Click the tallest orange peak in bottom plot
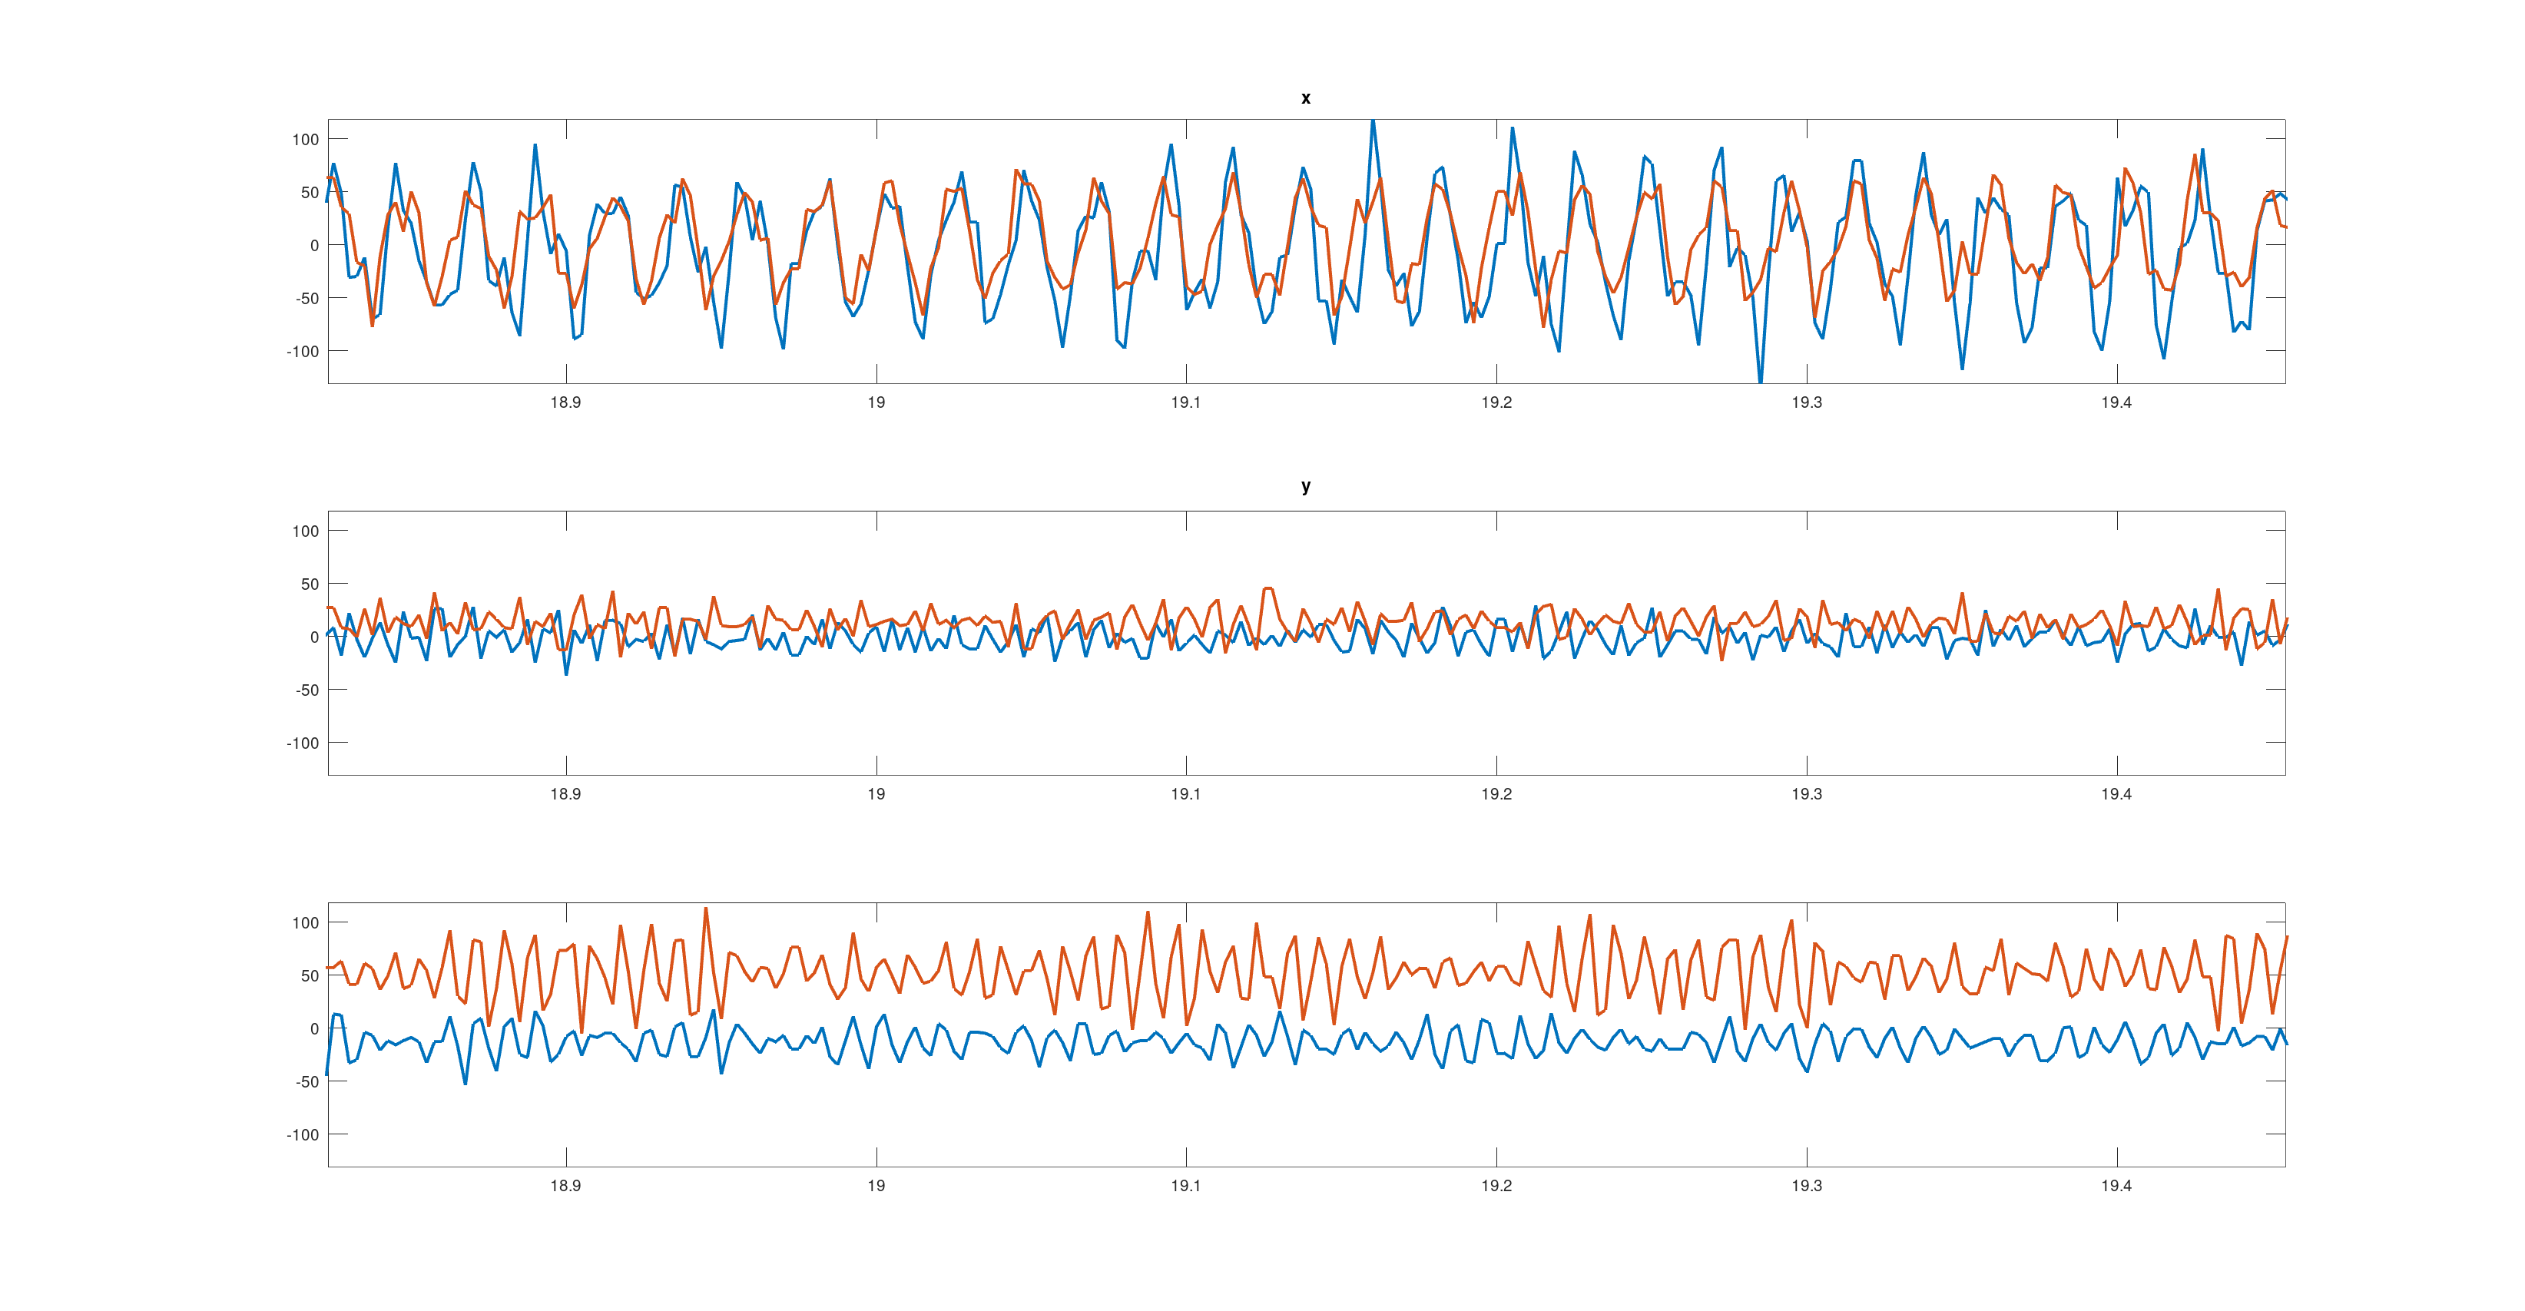2525x1311 pixels. [x=706, y=909]
